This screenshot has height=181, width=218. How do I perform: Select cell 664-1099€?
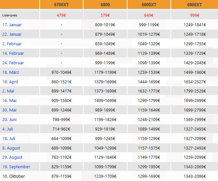[61, 138]
